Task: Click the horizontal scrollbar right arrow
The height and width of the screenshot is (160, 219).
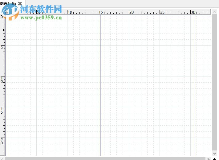Action: coord(208,159)
